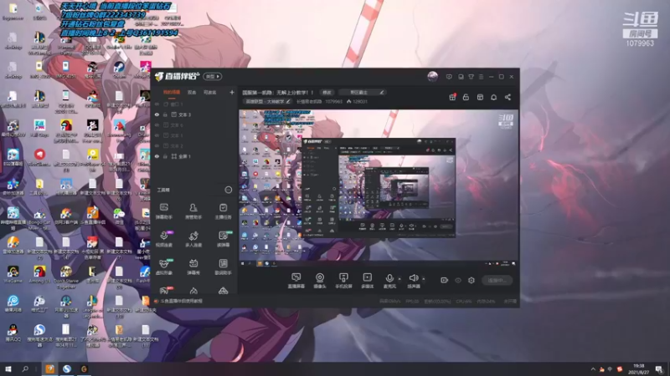670x376 pixels.
Task: Open the taskbar clock and date
Action: coord(639,369)
